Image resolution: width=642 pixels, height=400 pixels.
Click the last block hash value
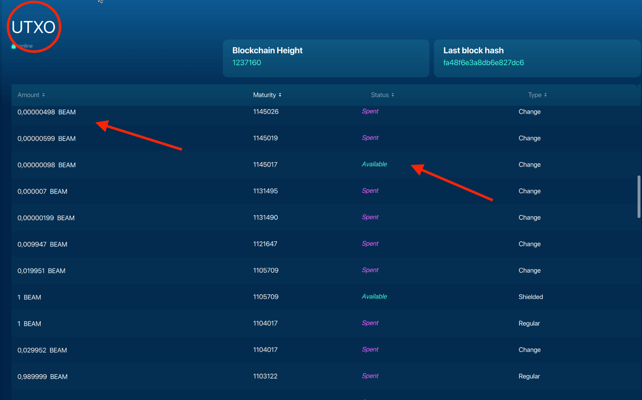click(x=483, y=62)
